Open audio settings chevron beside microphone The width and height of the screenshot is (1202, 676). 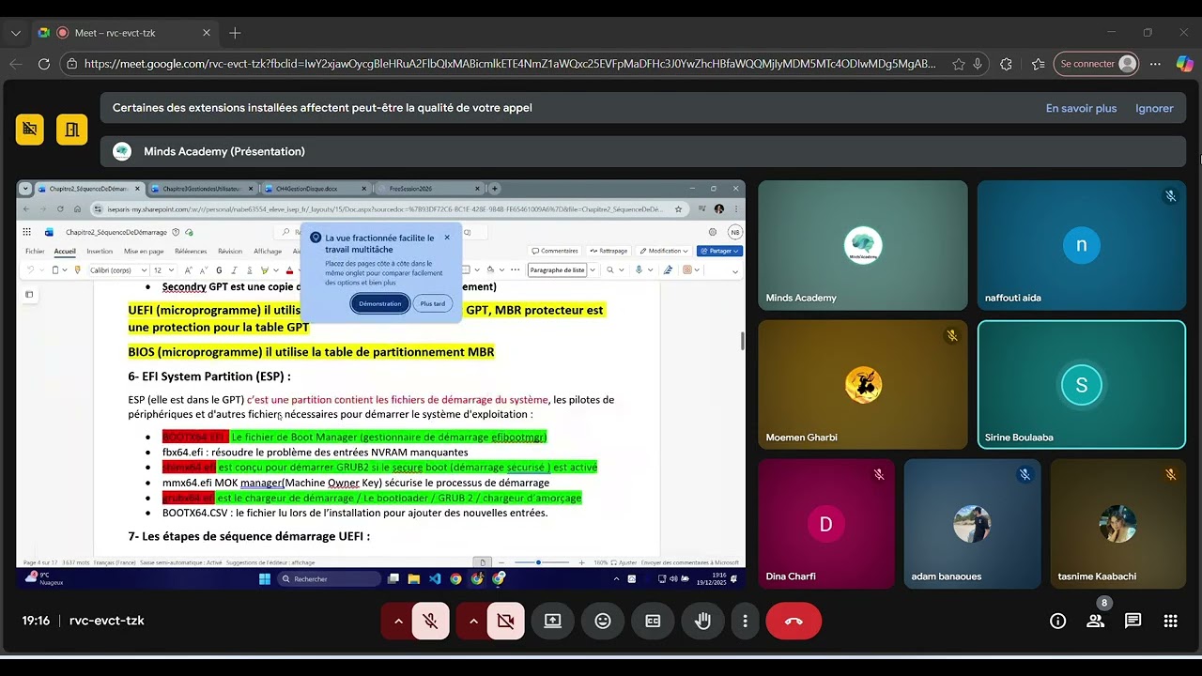(x=398, y=621)
